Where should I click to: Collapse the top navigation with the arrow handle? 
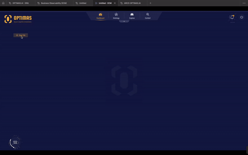pos(124,21)
